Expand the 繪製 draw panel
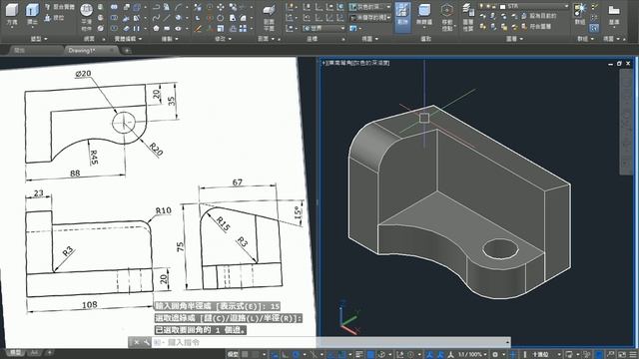639x359 pixels. pyautogui.click(x=170, y=39)
